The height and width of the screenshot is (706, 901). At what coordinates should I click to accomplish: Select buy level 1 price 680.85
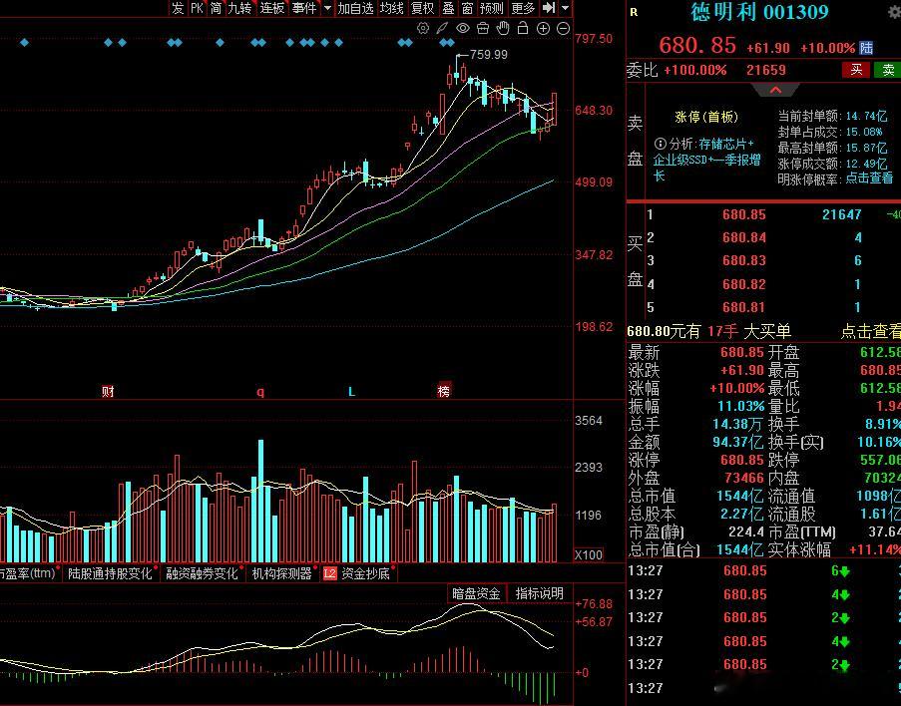tap(744, 214)
